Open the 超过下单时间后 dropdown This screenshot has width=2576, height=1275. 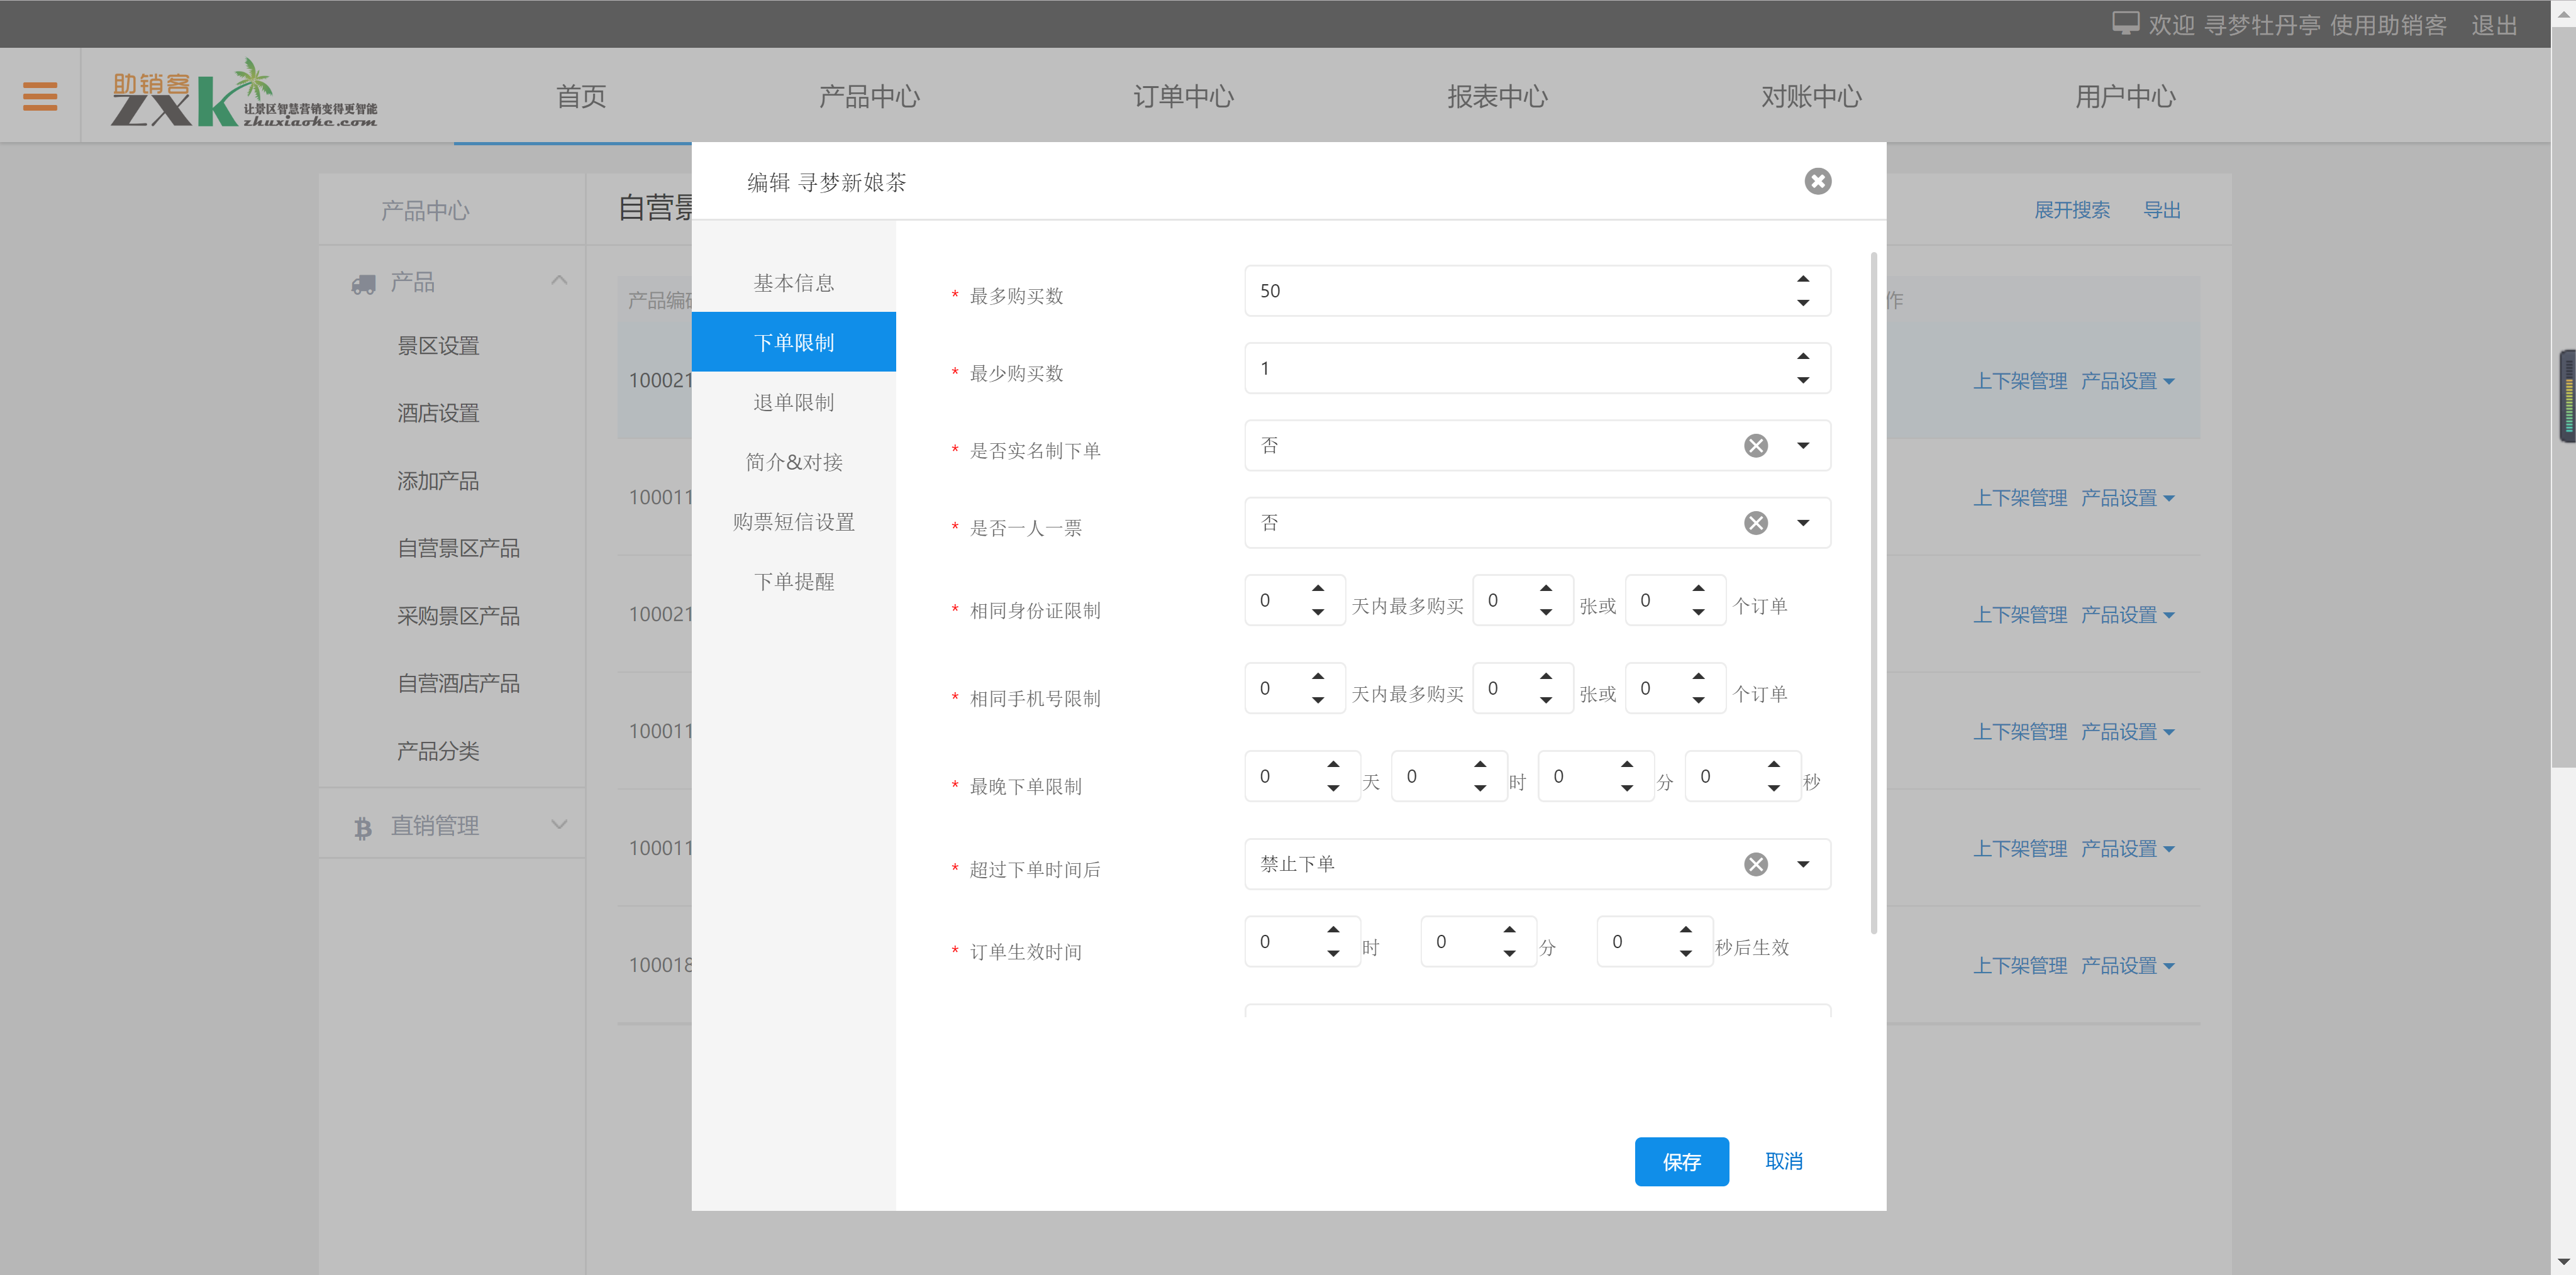point(1802,864)
